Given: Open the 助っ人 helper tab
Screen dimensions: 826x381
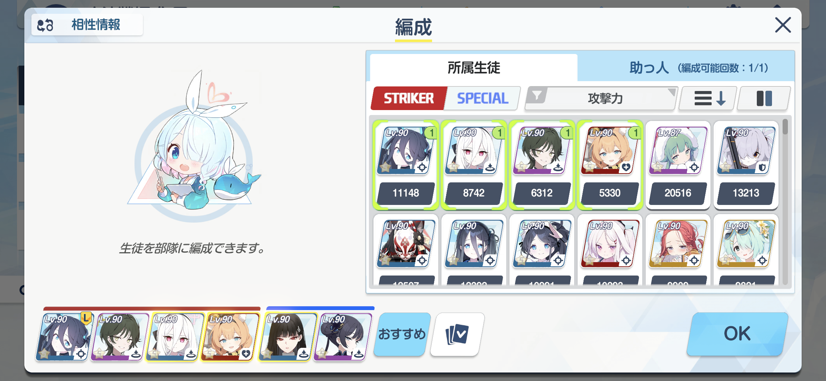Looking at the screenshot, I should 686,67.
